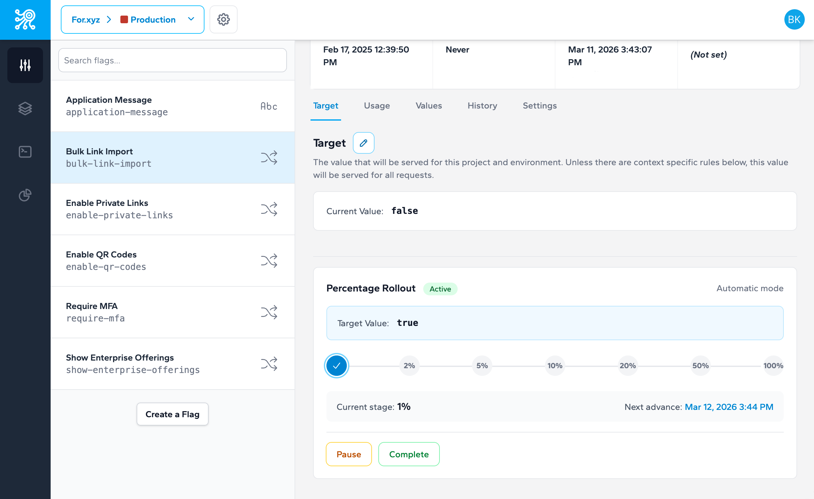This screenshot has width=814, height=499.
Task: Edit the Target value using the pencil icon
Action: click(363, 143)
